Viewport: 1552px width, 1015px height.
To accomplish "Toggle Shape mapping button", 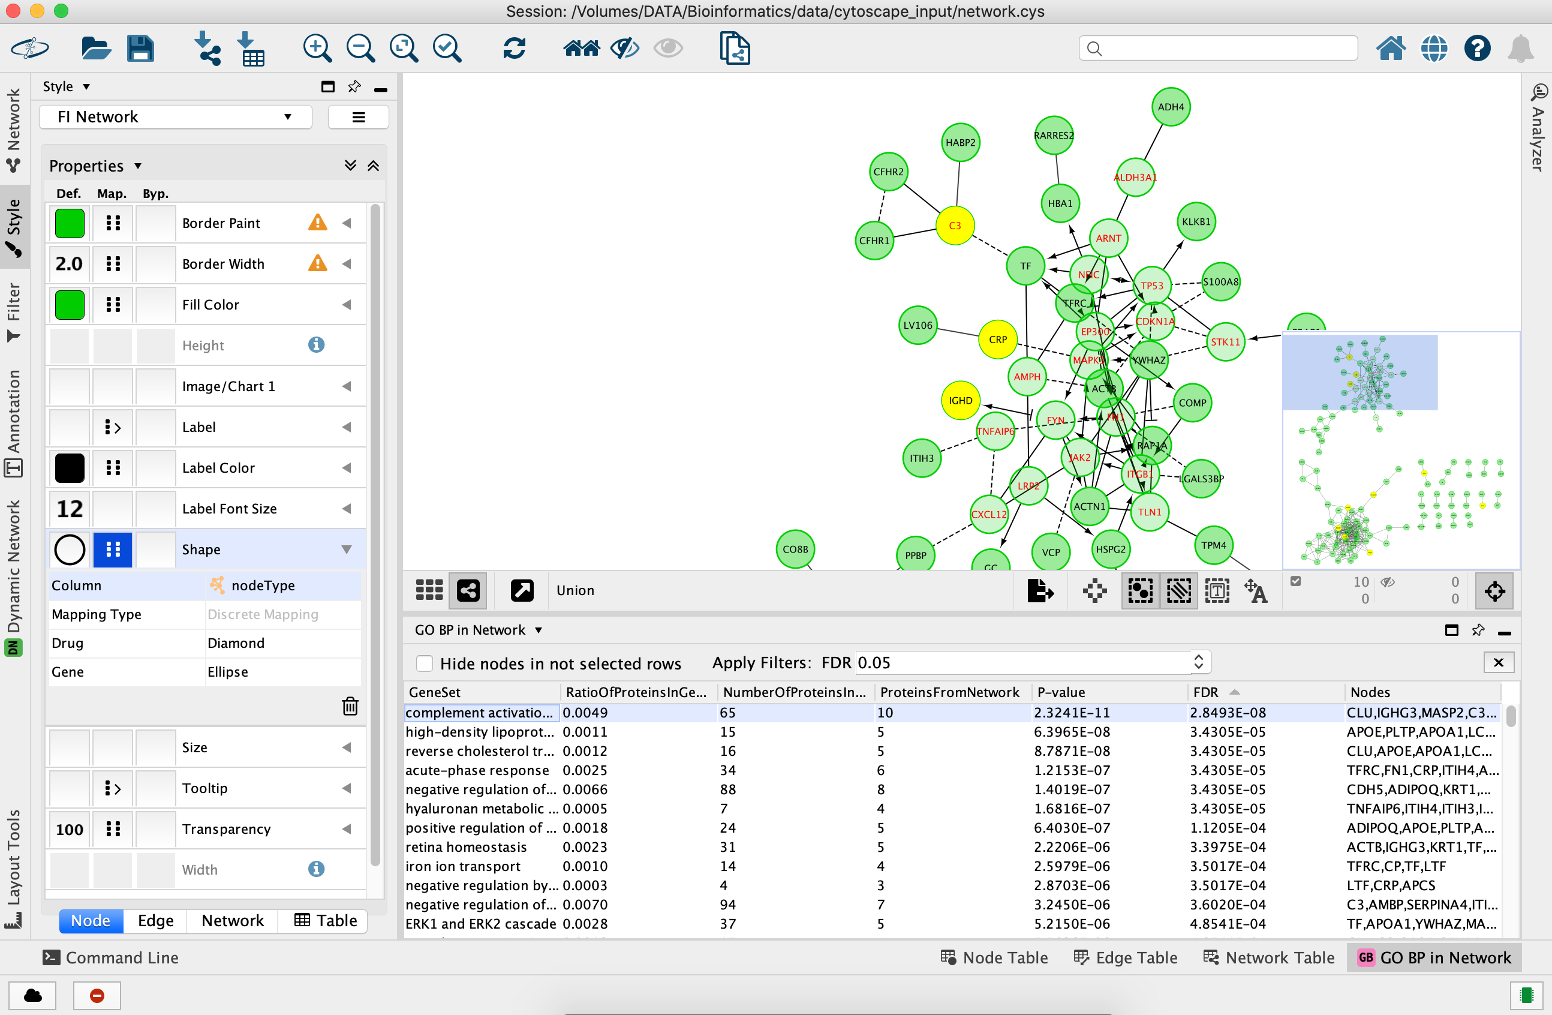I will (113, 549).
